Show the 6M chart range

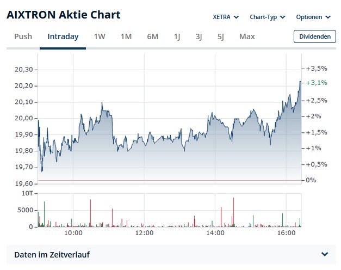(153, 36)
